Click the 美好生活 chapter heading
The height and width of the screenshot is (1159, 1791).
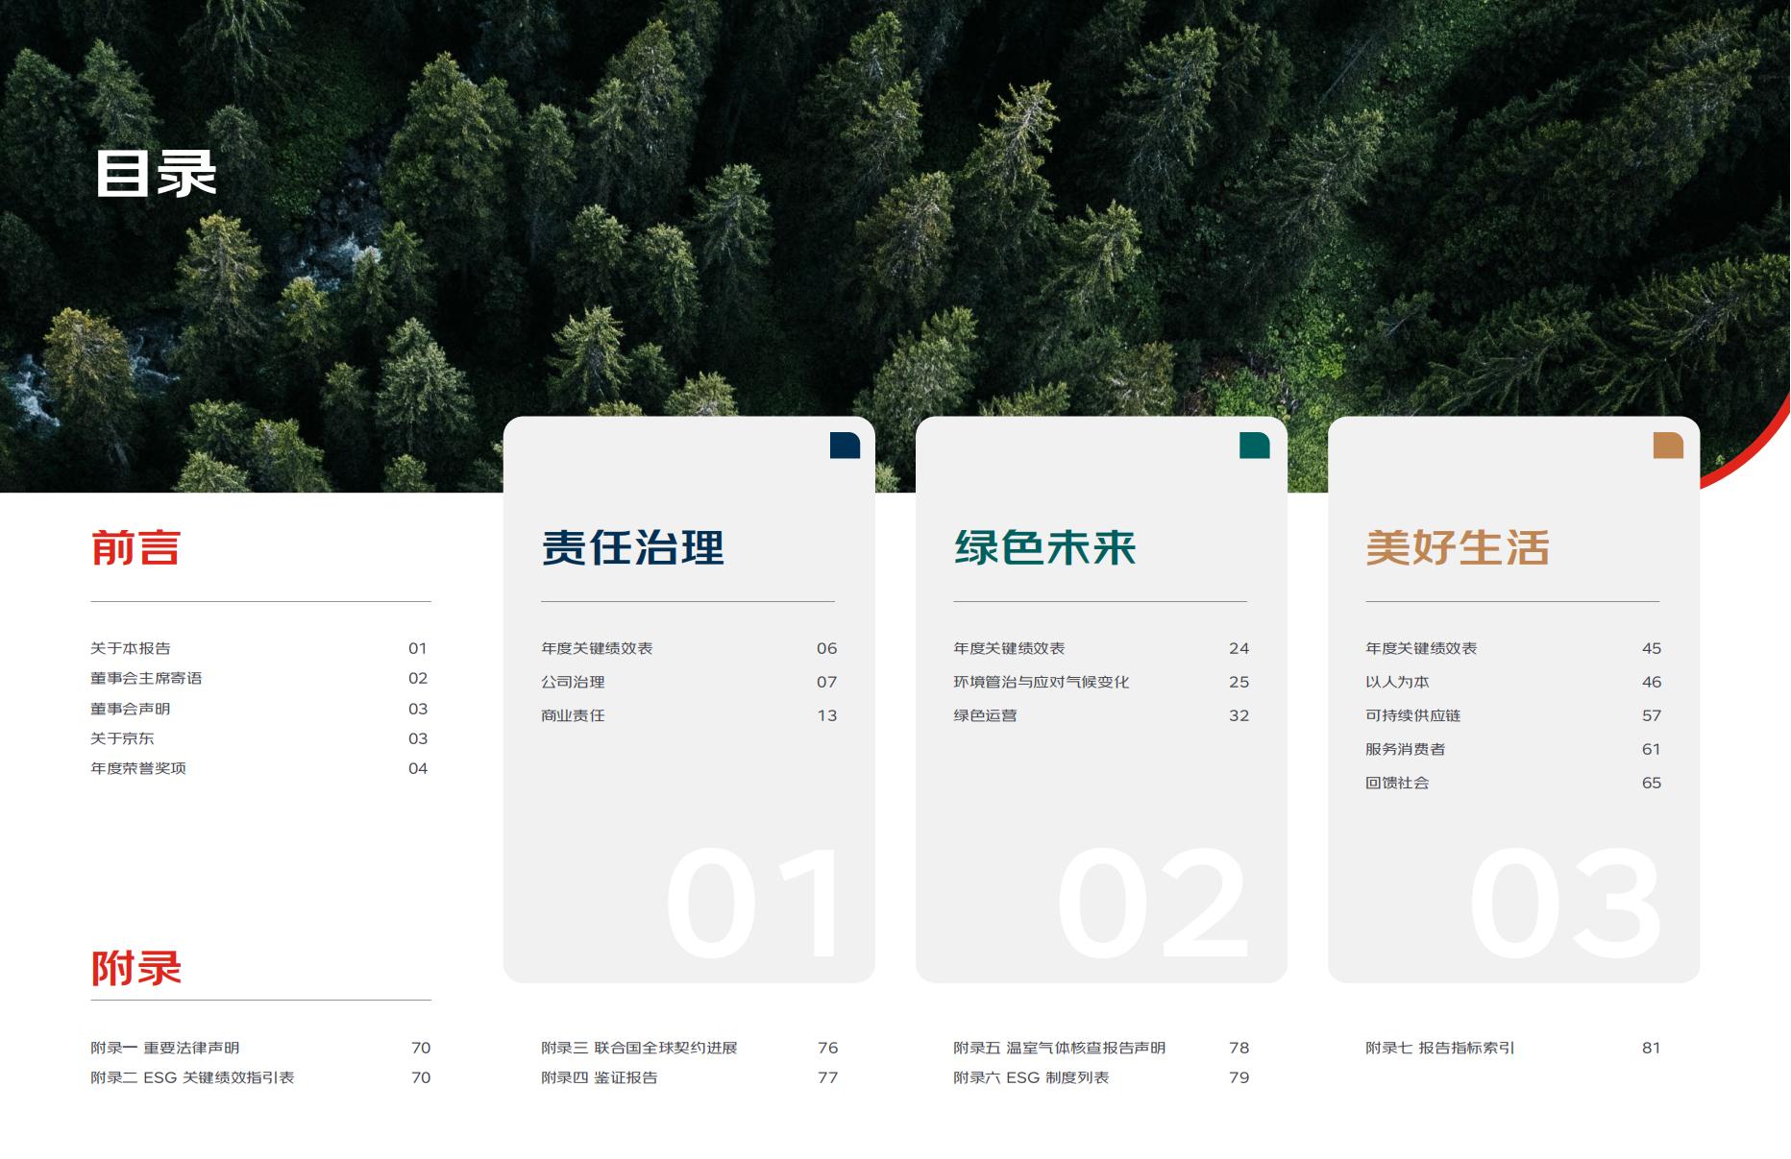[x=1458, y=547]
